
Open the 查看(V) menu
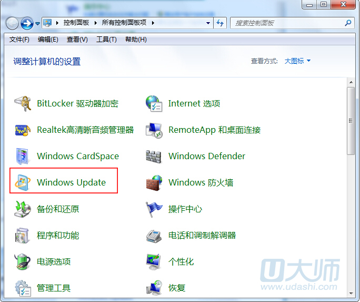coord(77,40)
